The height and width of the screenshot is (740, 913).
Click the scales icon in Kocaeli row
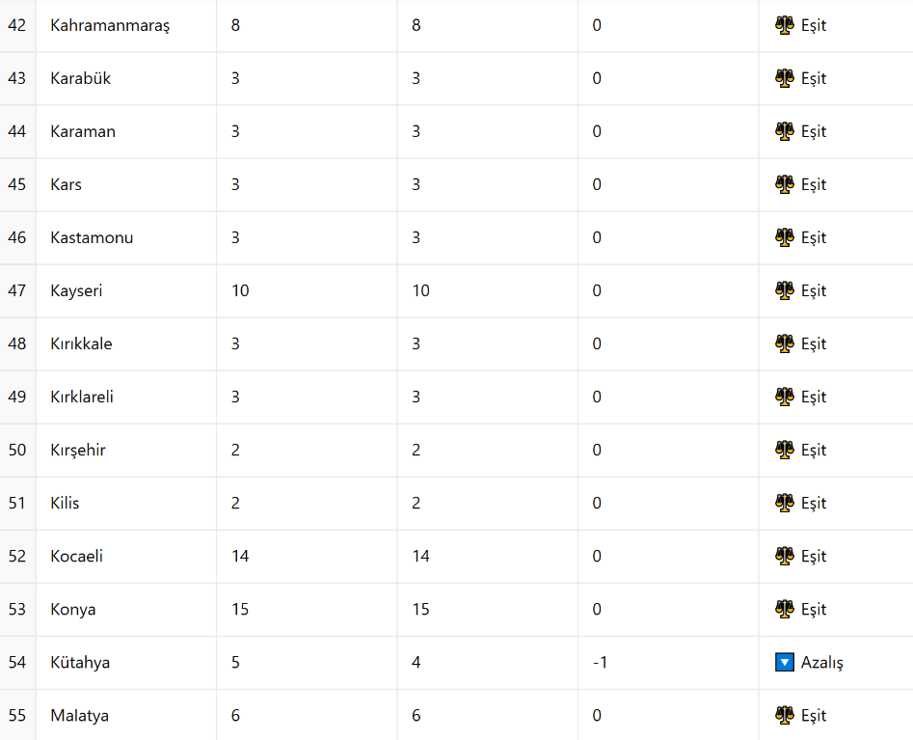(x=785, y=556)
